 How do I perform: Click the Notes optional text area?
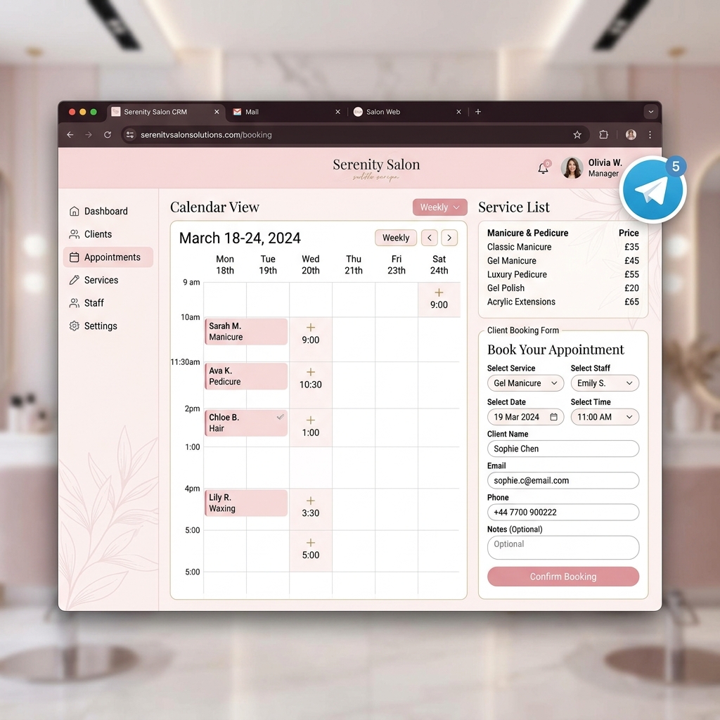click(x=563, y=547)
